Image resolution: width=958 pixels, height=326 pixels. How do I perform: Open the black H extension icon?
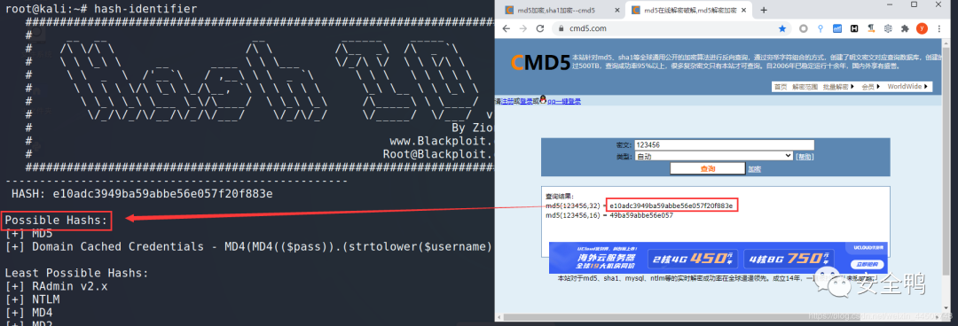[x=854, y=28]
